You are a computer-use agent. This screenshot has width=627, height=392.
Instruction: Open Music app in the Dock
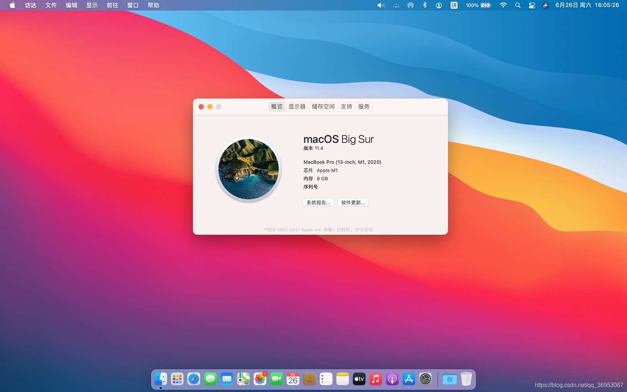click(x=376, y=379)
